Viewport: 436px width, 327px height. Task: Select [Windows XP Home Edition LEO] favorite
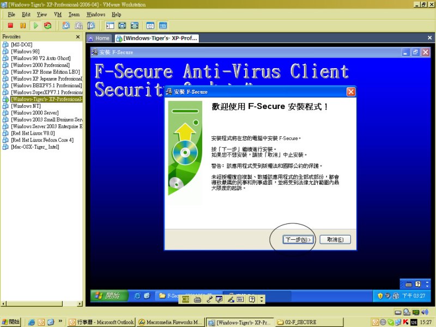[x=45, y=72]
